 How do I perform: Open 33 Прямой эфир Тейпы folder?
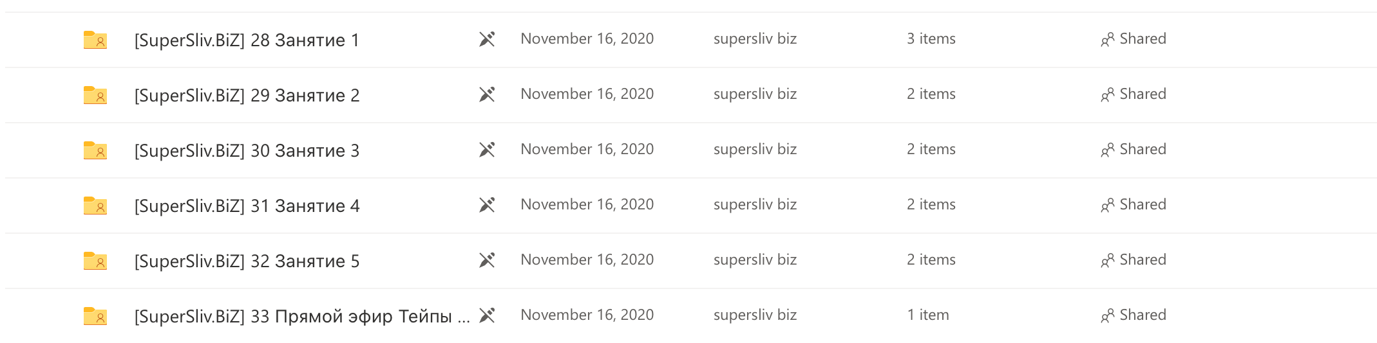tap(302, 317)
